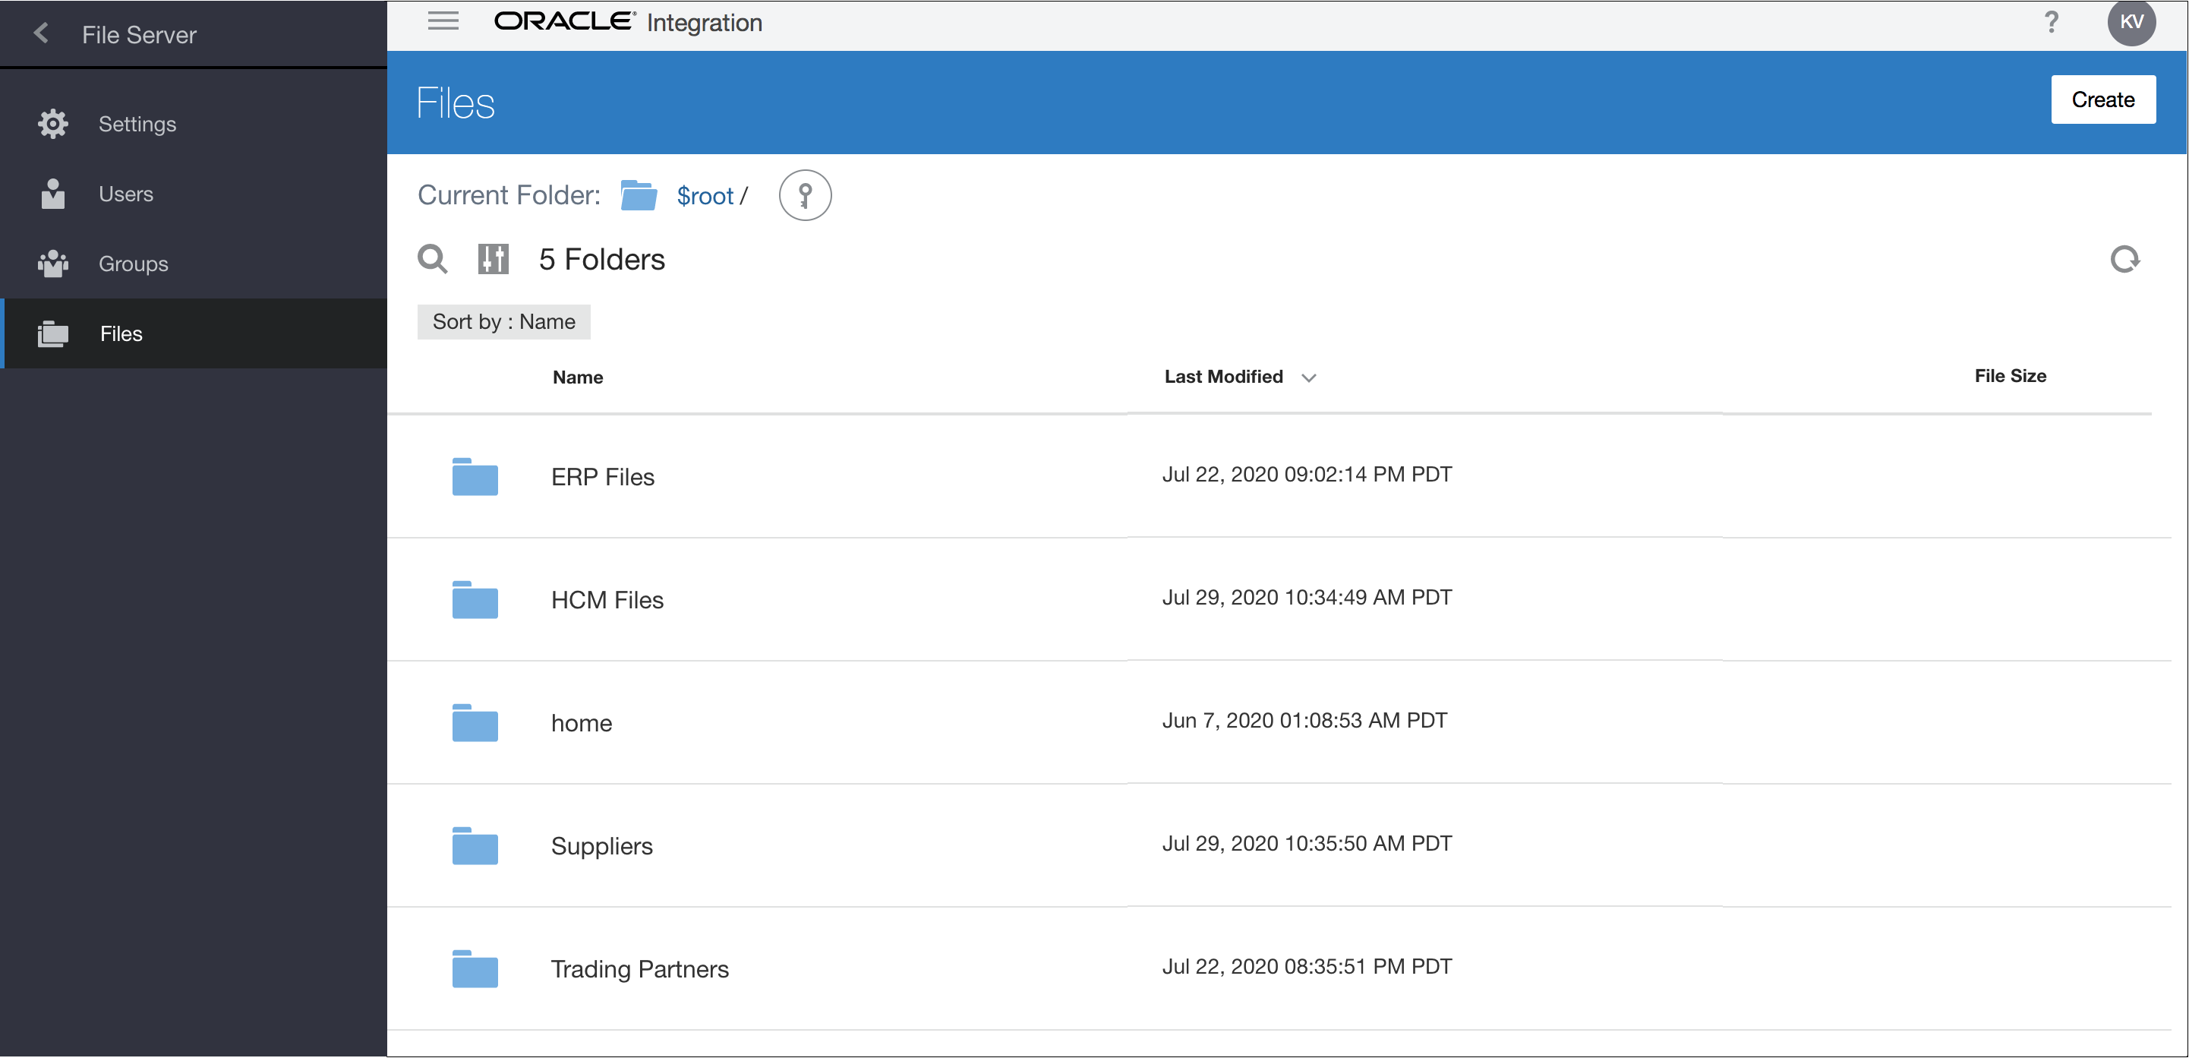Click the KV user avatar
The height and width of the screenshot is (1058, 2189).
pos(2132,23)
